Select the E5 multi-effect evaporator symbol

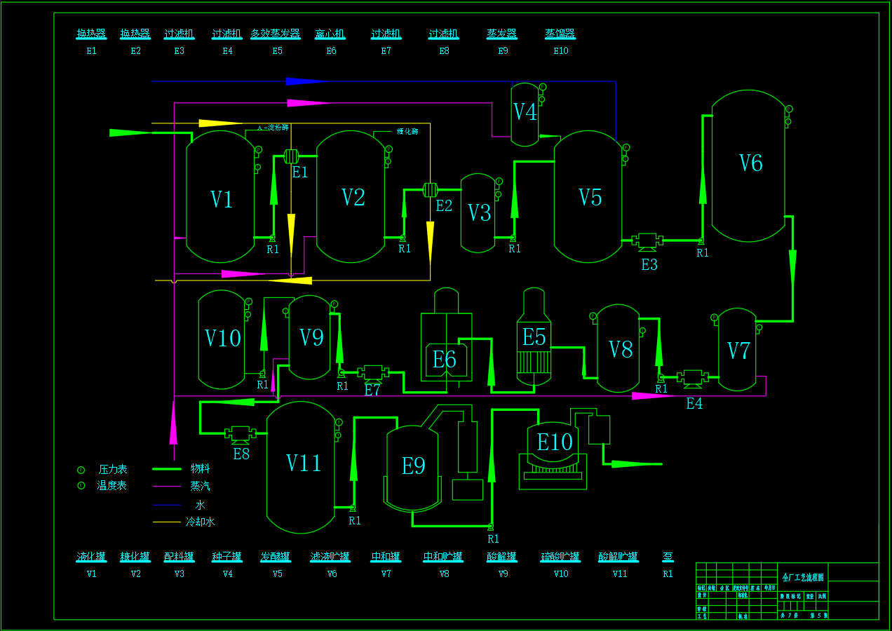(x=534, y=338)
